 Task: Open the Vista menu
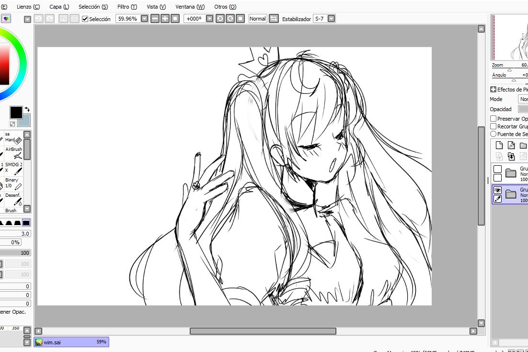(x=156, y=7)
